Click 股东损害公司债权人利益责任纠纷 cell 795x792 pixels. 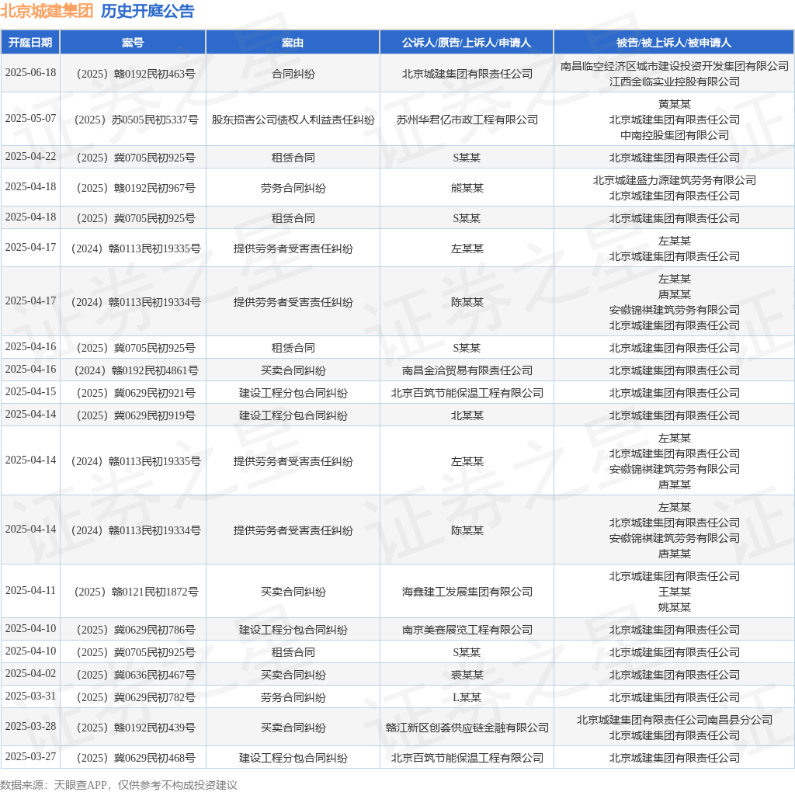pyautogui.click(x=293, y=120)
